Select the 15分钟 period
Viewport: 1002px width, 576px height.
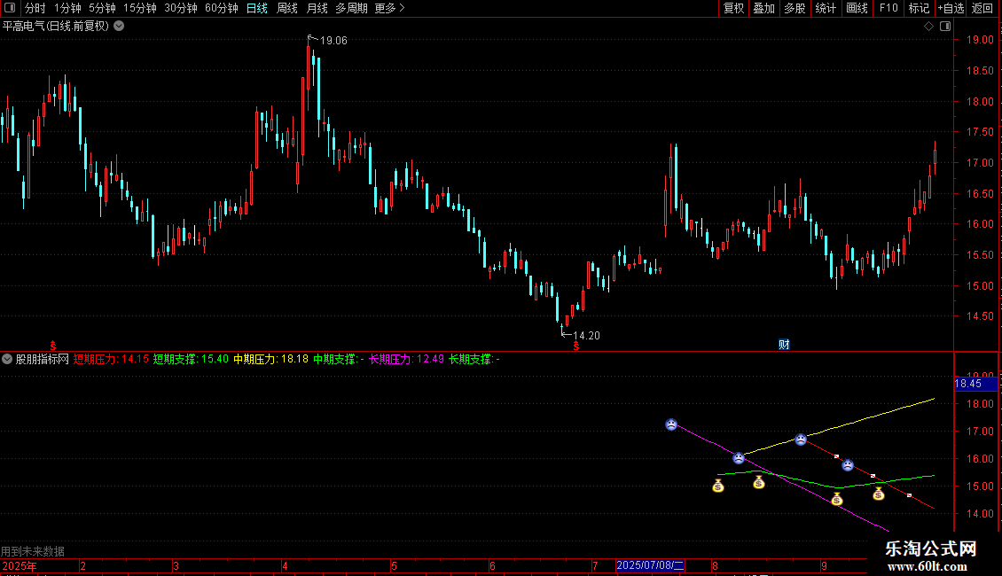140,8
